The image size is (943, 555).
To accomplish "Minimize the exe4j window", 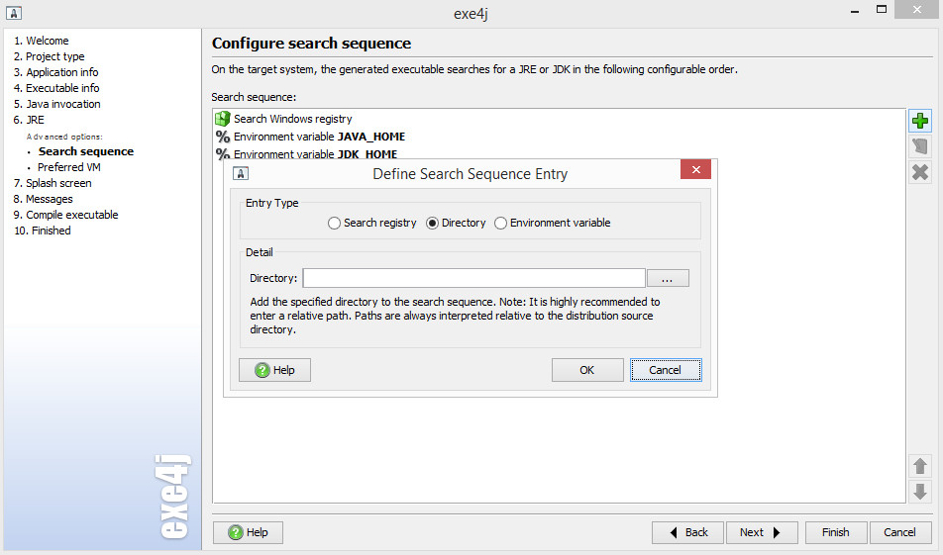I will coord(855,11).
